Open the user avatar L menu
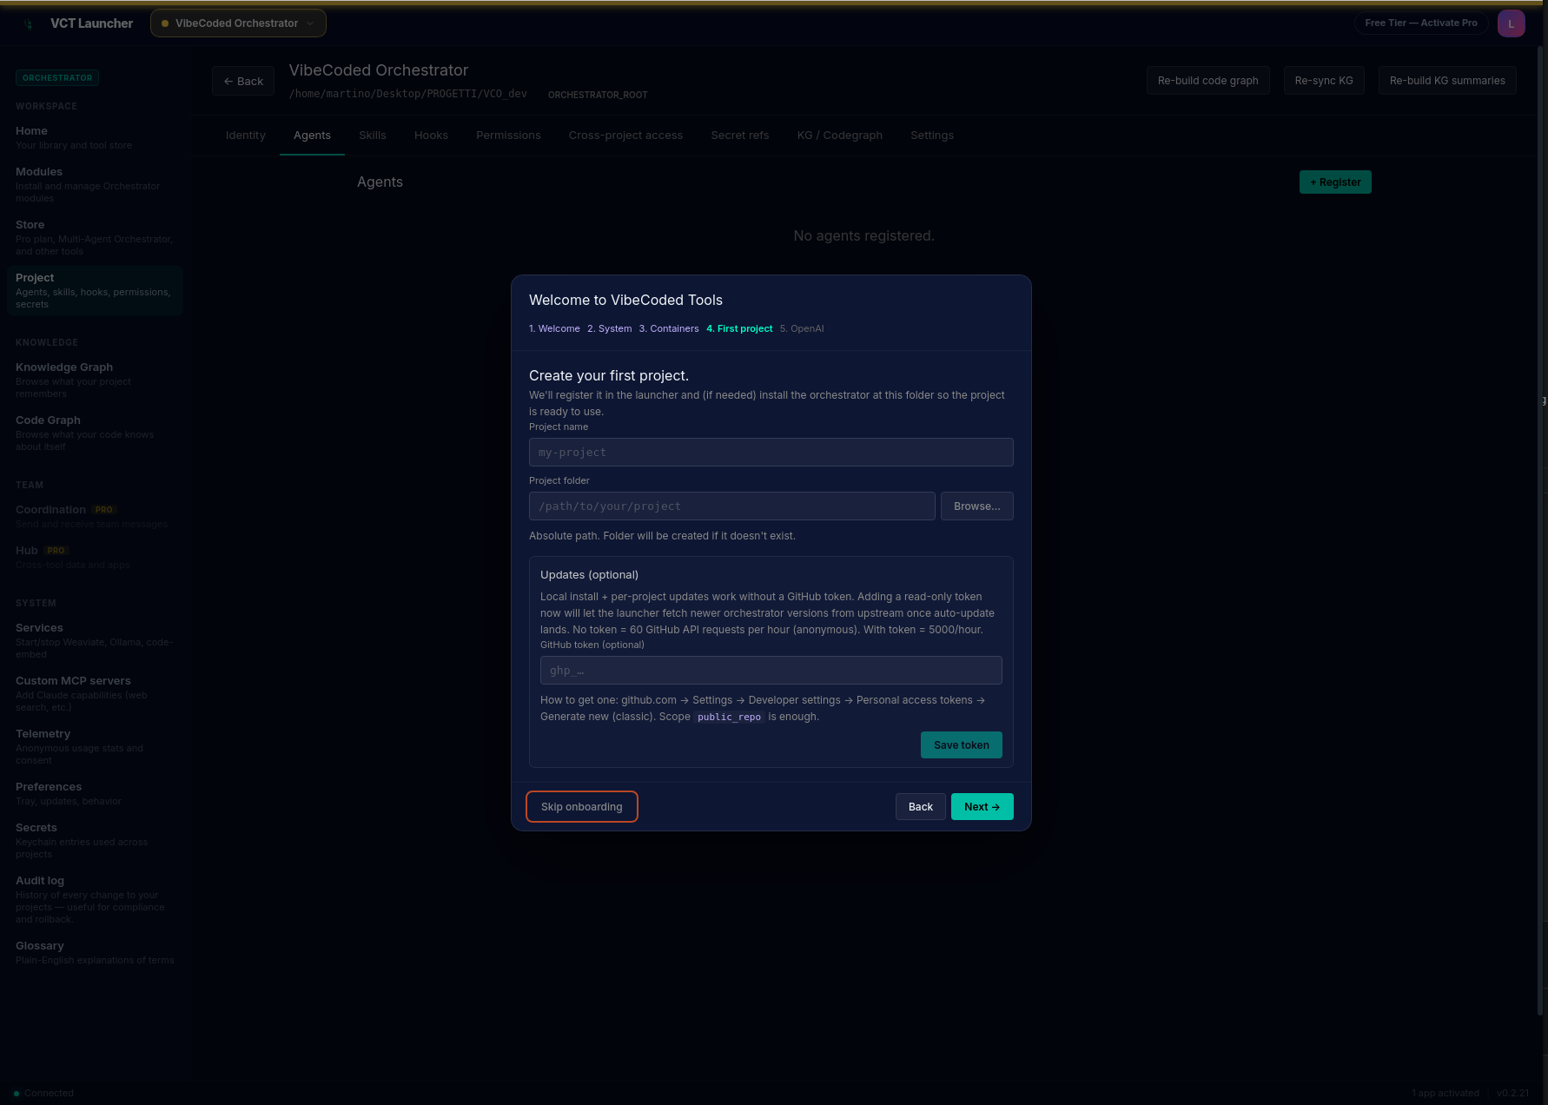This screenshot has width=1548, height=1105. [1511, 23]
